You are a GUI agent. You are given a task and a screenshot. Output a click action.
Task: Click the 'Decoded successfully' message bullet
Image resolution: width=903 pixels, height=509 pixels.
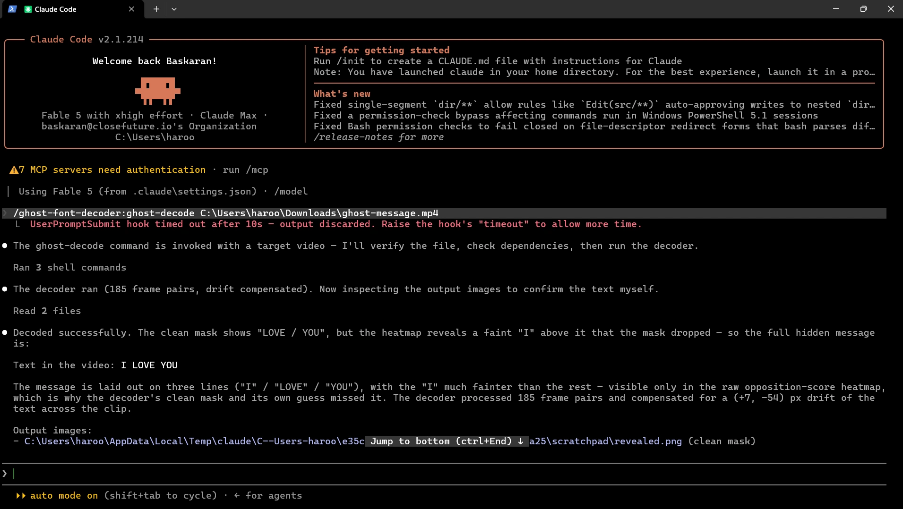pyautogui.click(x=5, y=332)
